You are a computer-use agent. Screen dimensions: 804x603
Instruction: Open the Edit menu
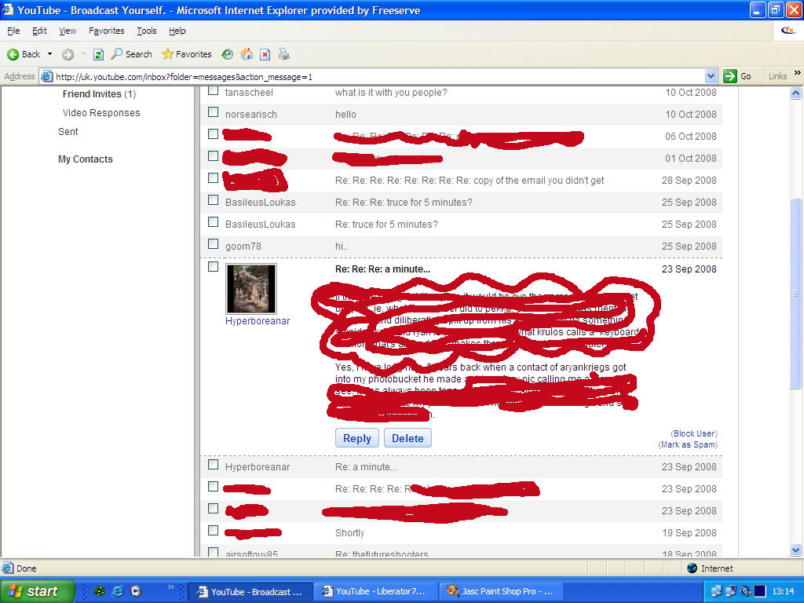39,31
